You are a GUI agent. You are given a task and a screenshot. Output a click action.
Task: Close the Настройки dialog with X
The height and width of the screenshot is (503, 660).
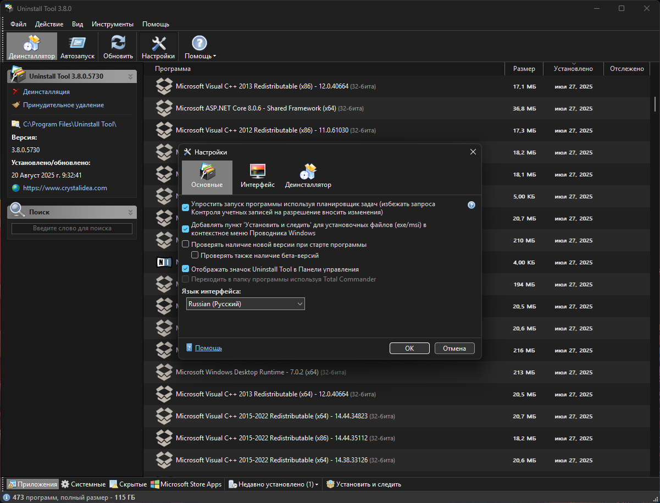coord(472,152)
